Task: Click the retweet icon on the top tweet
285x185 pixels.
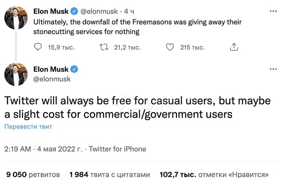Action: tap(104, 48)
